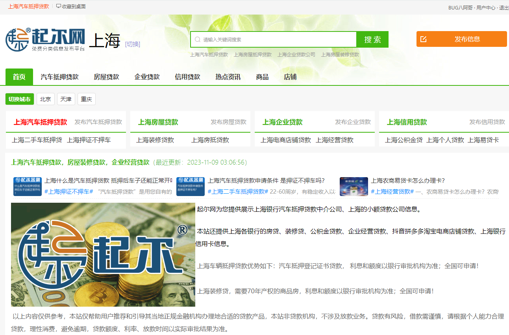Screen dimensions: 509x335
Task: Open 上海押证不押车 subcategory
Action: (89, 140)
